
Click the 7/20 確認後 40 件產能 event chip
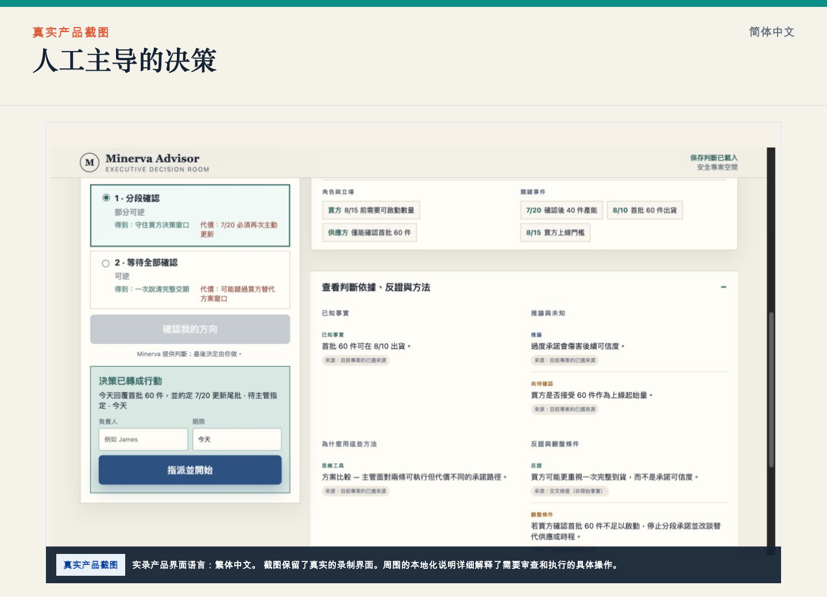pyautogui.click(x=561, y=210)
